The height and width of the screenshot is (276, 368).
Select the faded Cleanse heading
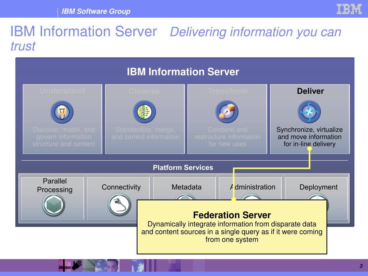coord(144,91)
